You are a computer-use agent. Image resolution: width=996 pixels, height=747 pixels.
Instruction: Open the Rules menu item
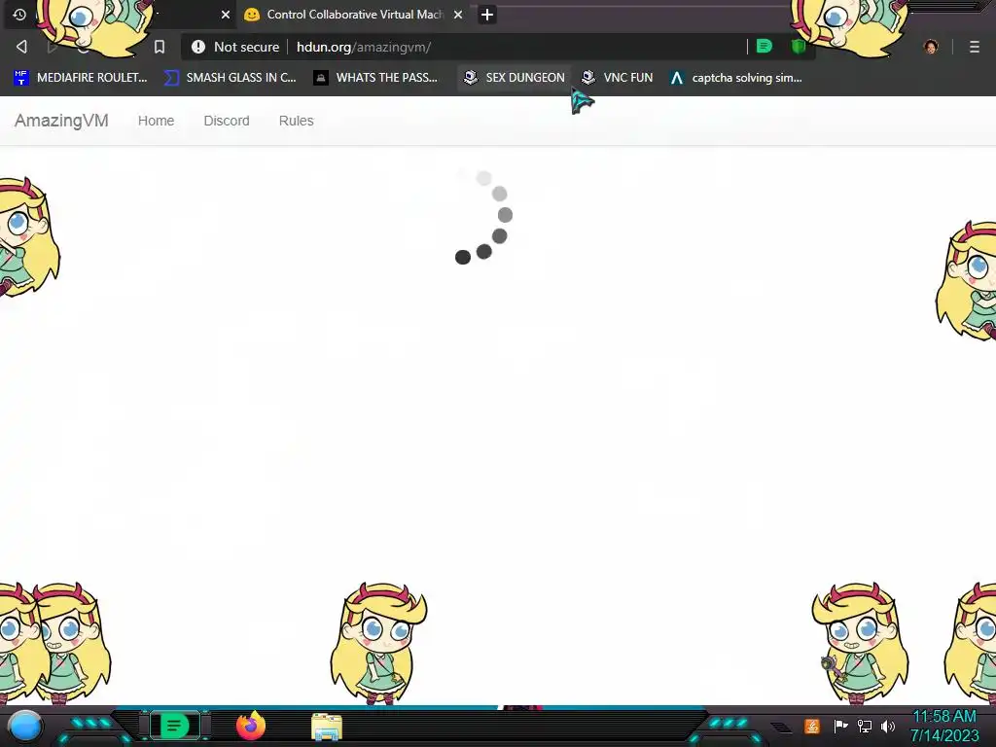tap(296, 121)
